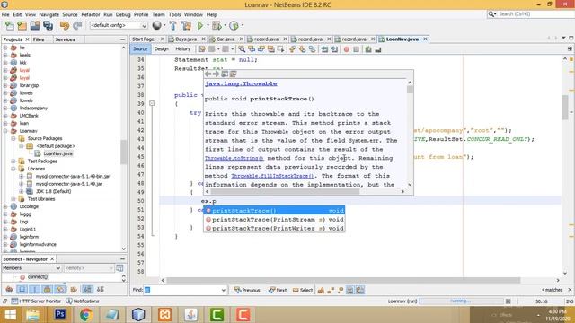Open the Tools menu

tap(174, 14)
